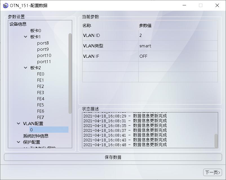Click the 下一页 button

[213, 172]
